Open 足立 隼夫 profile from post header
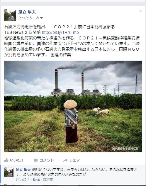The width and height of the screenshot is (146, 186). click(27, 12)
